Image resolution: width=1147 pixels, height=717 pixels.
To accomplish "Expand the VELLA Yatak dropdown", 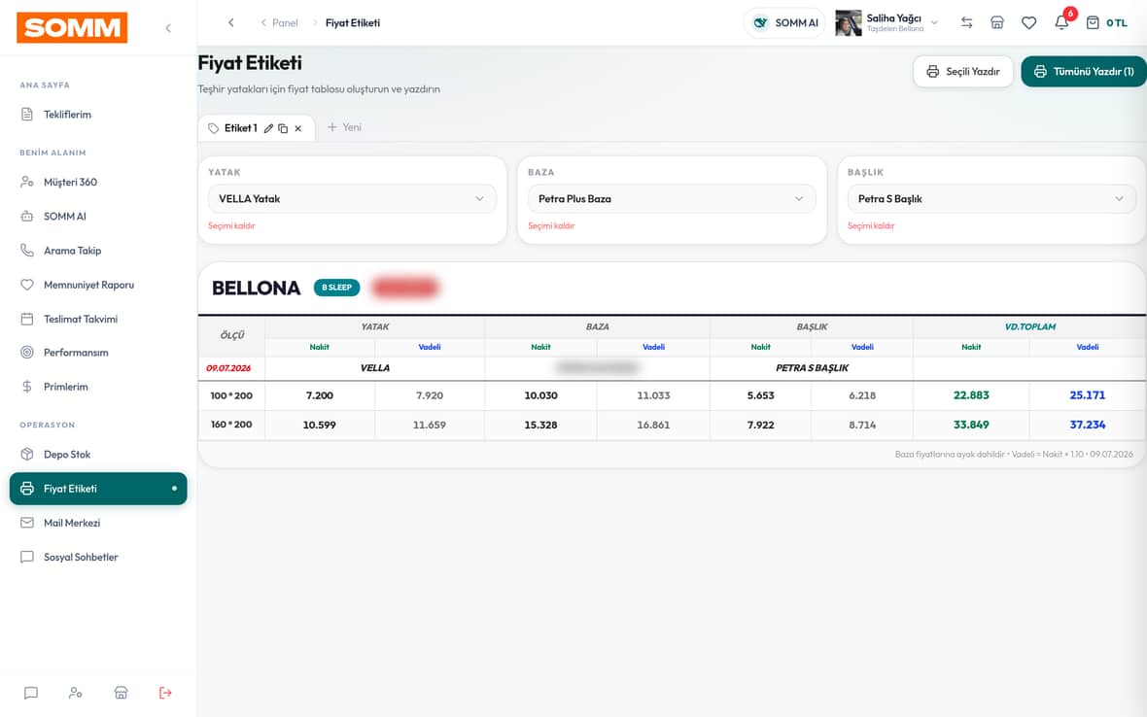I will pyautogui.click(x=352, y=199).
